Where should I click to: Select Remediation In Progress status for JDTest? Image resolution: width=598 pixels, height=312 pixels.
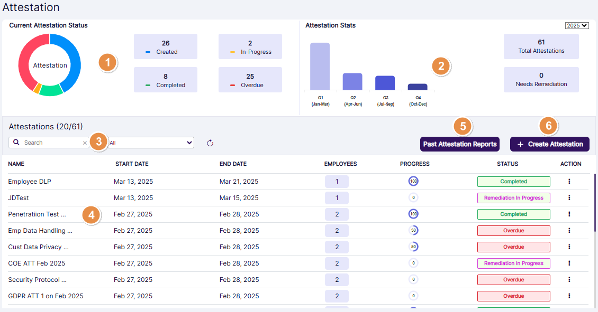click(x=513, y=197)
